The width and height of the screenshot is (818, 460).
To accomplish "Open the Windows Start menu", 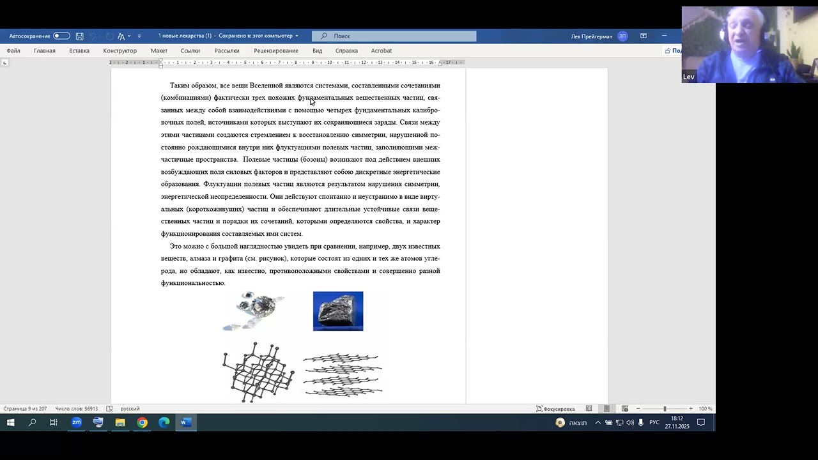I will [11, 422].
